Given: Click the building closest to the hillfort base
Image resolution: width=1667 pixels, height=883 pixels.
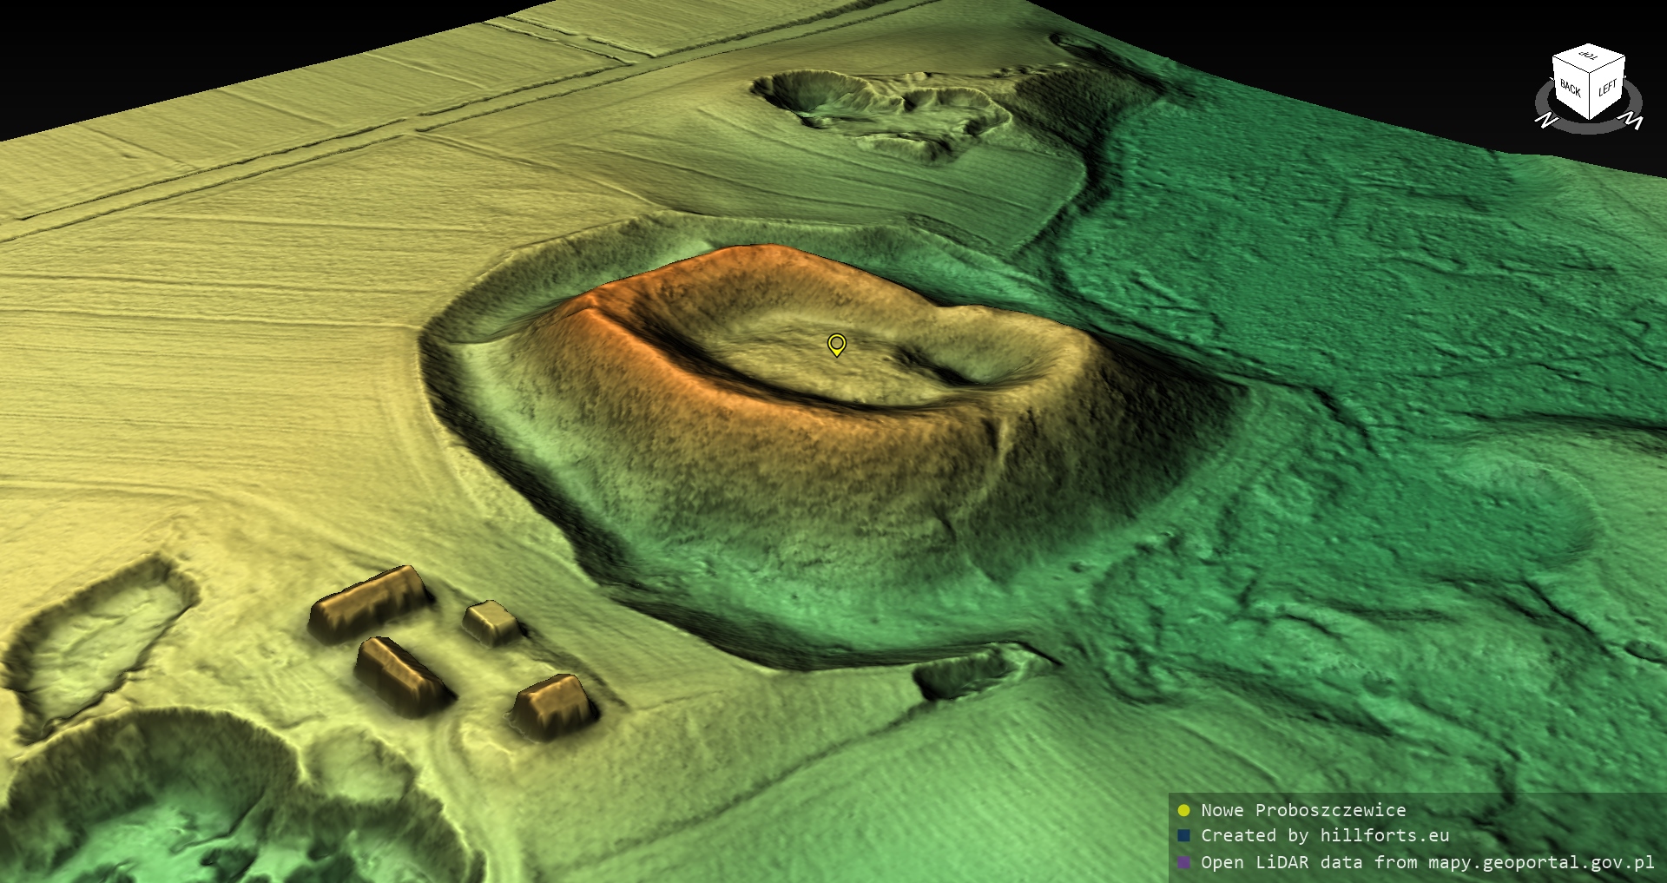Looking at the screenshot, I should [x=554, y=704].
